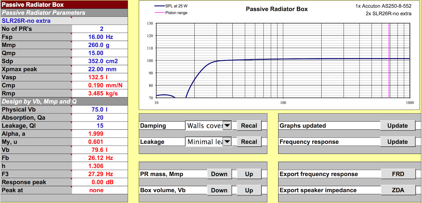Click the Alpha value 1.999
Screen dimensions: 422x203
(x=100, y=134)
